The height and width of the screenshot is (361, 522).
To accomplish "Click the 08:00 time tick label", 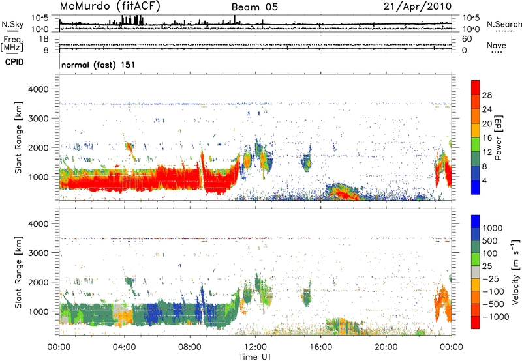I will [190, 347].
